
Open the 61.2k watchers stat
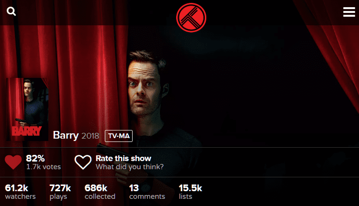(21, 192)
